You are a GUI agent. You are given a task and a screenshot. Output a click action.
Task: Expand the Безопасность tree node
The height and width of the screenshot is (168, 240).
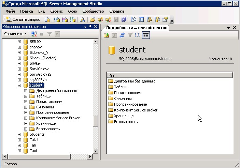tap(26, 129)
